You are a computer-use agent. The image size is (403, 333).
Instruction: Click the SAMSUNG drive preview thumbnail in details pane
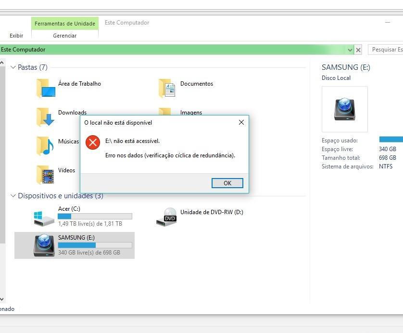345,109
